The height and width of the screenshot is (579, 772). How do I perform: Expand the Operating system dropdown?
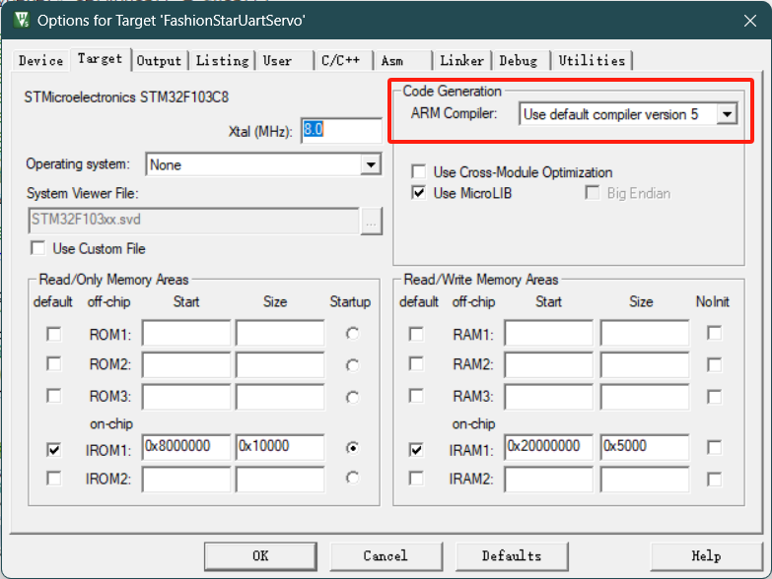point(371,164)
